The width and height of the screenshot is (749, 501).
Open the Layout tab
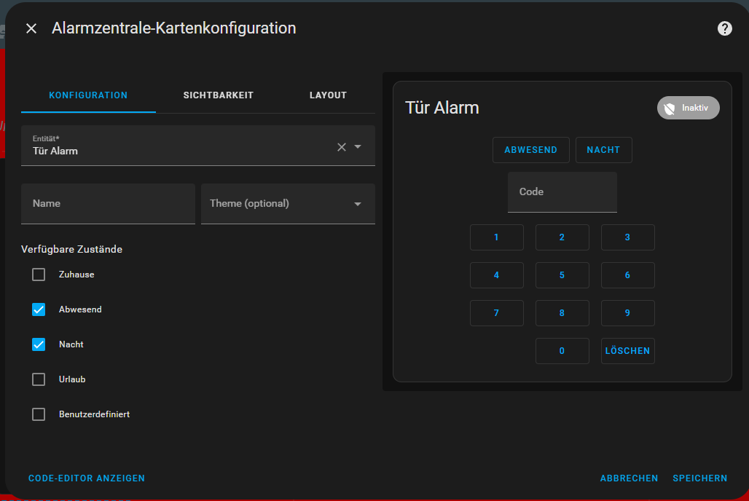pos(328,95)
